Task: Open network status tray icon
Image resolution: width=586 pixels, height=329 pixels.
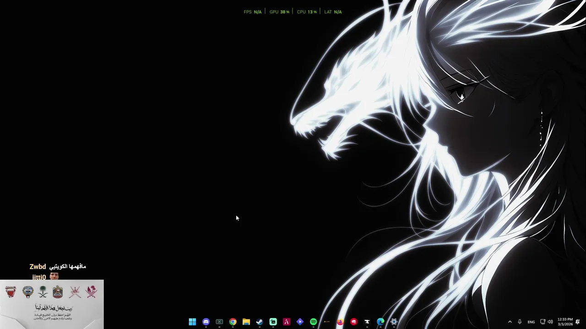Action: tap(543, 322)
